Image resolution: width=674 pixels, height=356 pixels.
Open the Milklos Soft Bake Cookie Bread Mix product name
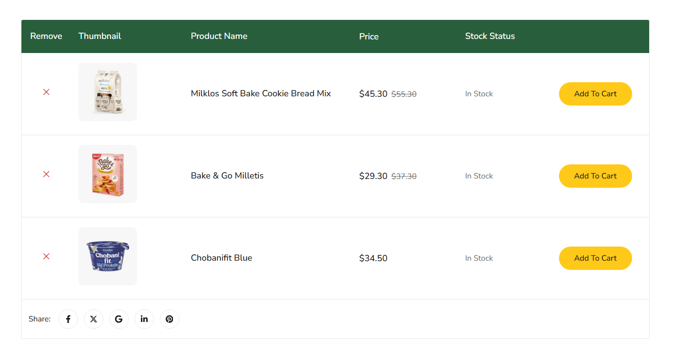pyautogui.click(x=261, y=93)
